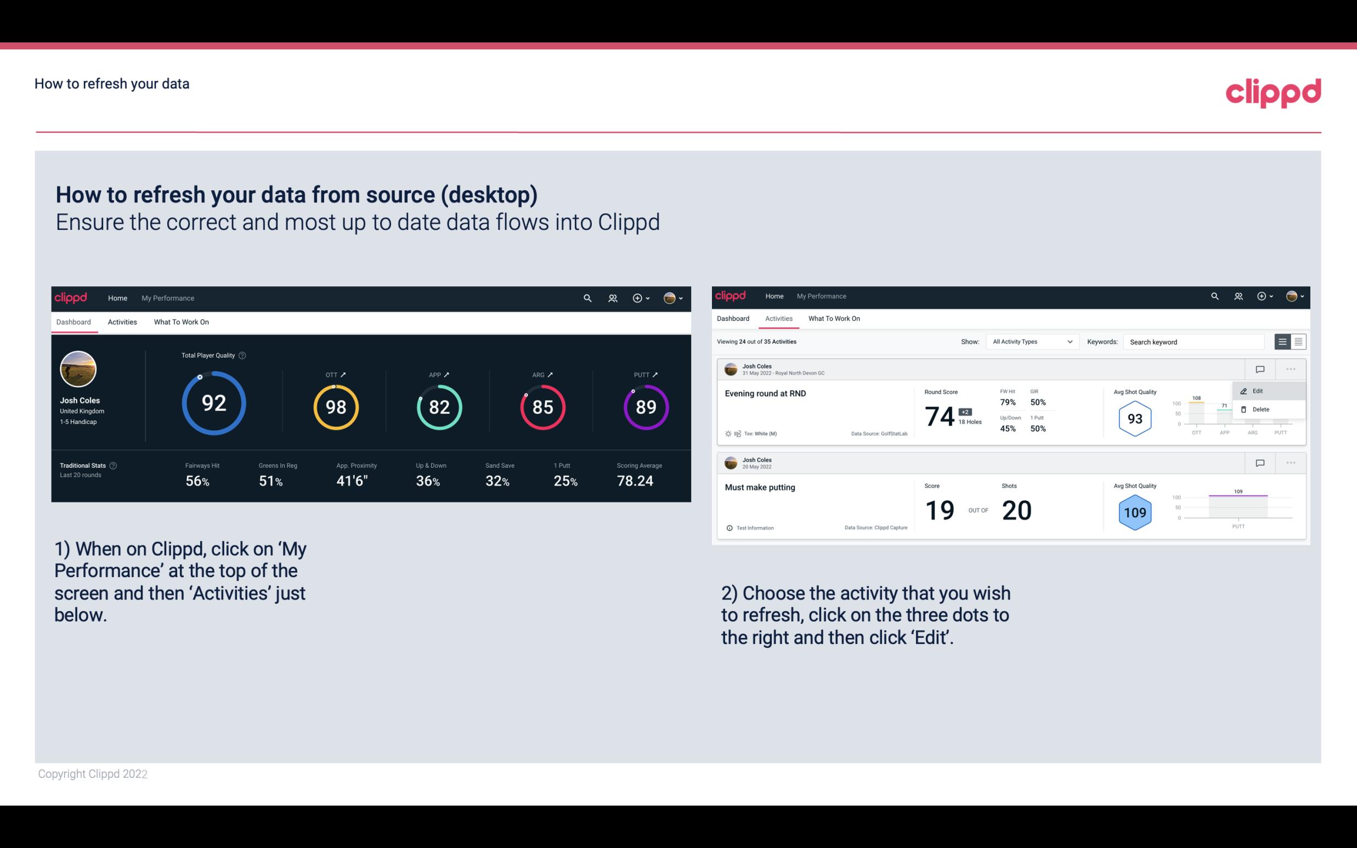Viewport: 1357px width, 848px height.
Task: Click the grid view icon on Activities panel
Action: pos(1298,341)
